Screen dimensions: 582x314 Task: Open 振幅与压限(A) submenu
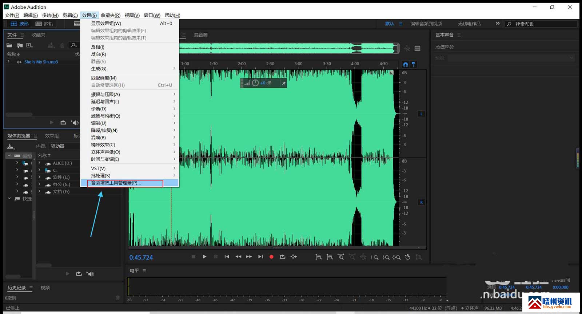point(129,94)
